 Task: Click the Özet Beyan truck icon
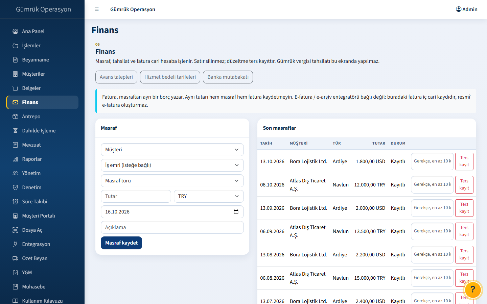[15, 258]
